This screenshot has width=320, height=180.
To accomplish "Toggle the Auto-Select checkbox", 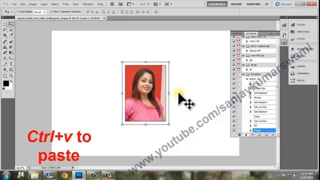I will point(17,11).
